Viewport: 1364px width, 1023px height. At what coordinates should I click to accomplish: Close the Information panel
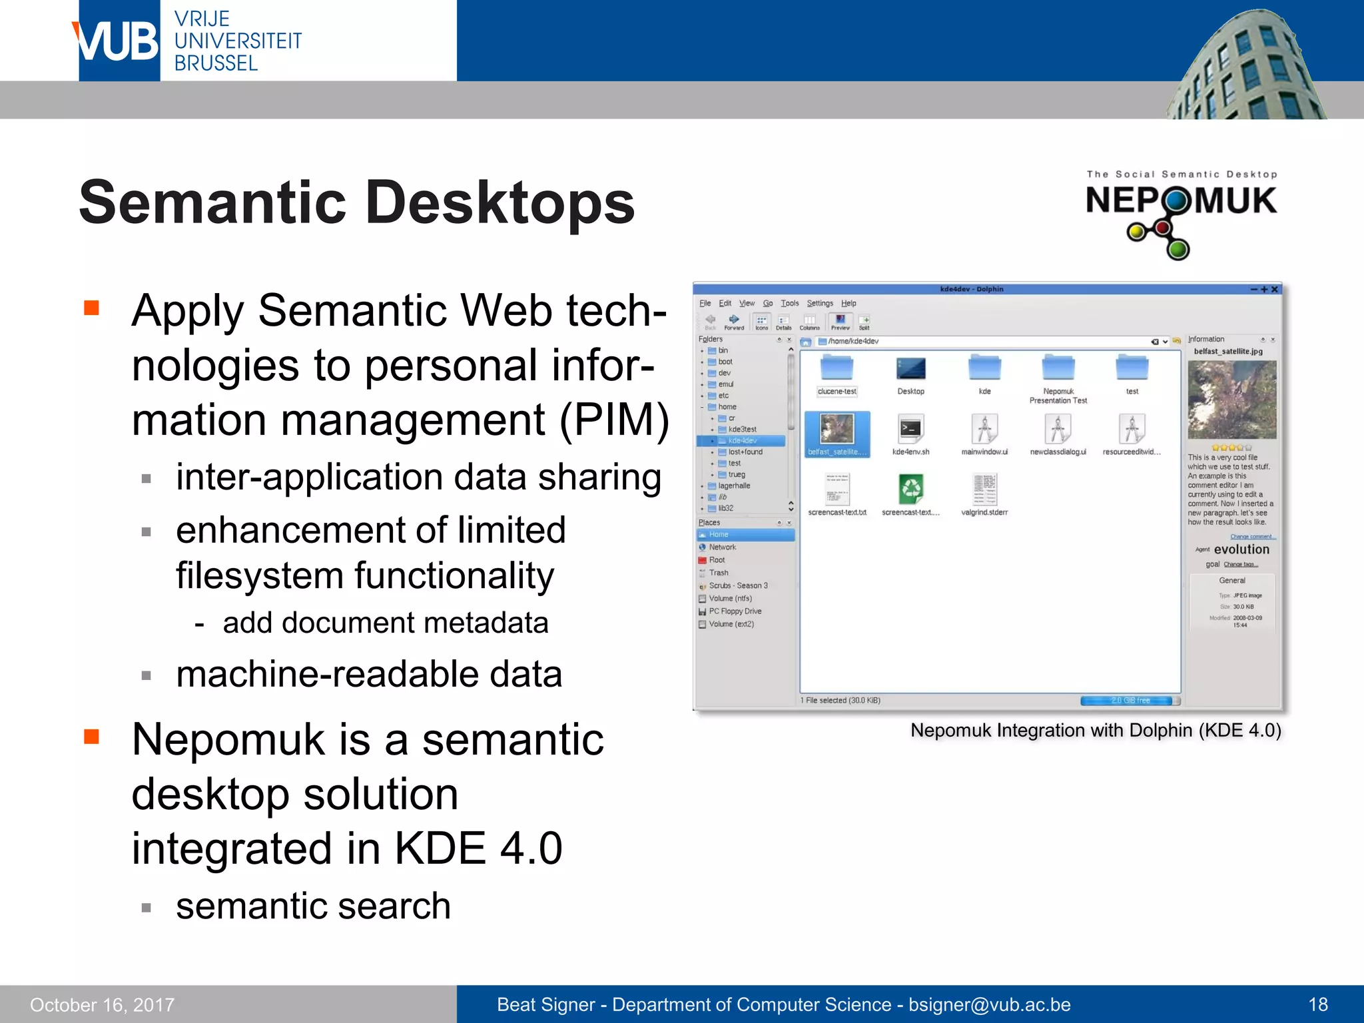click(1272, 340)
